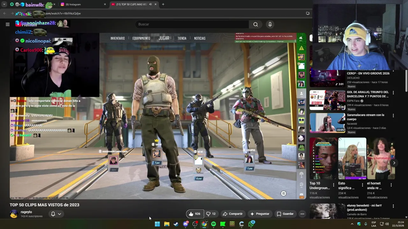Like the video with 926 likes
The image size is (408, 229).
194,214
